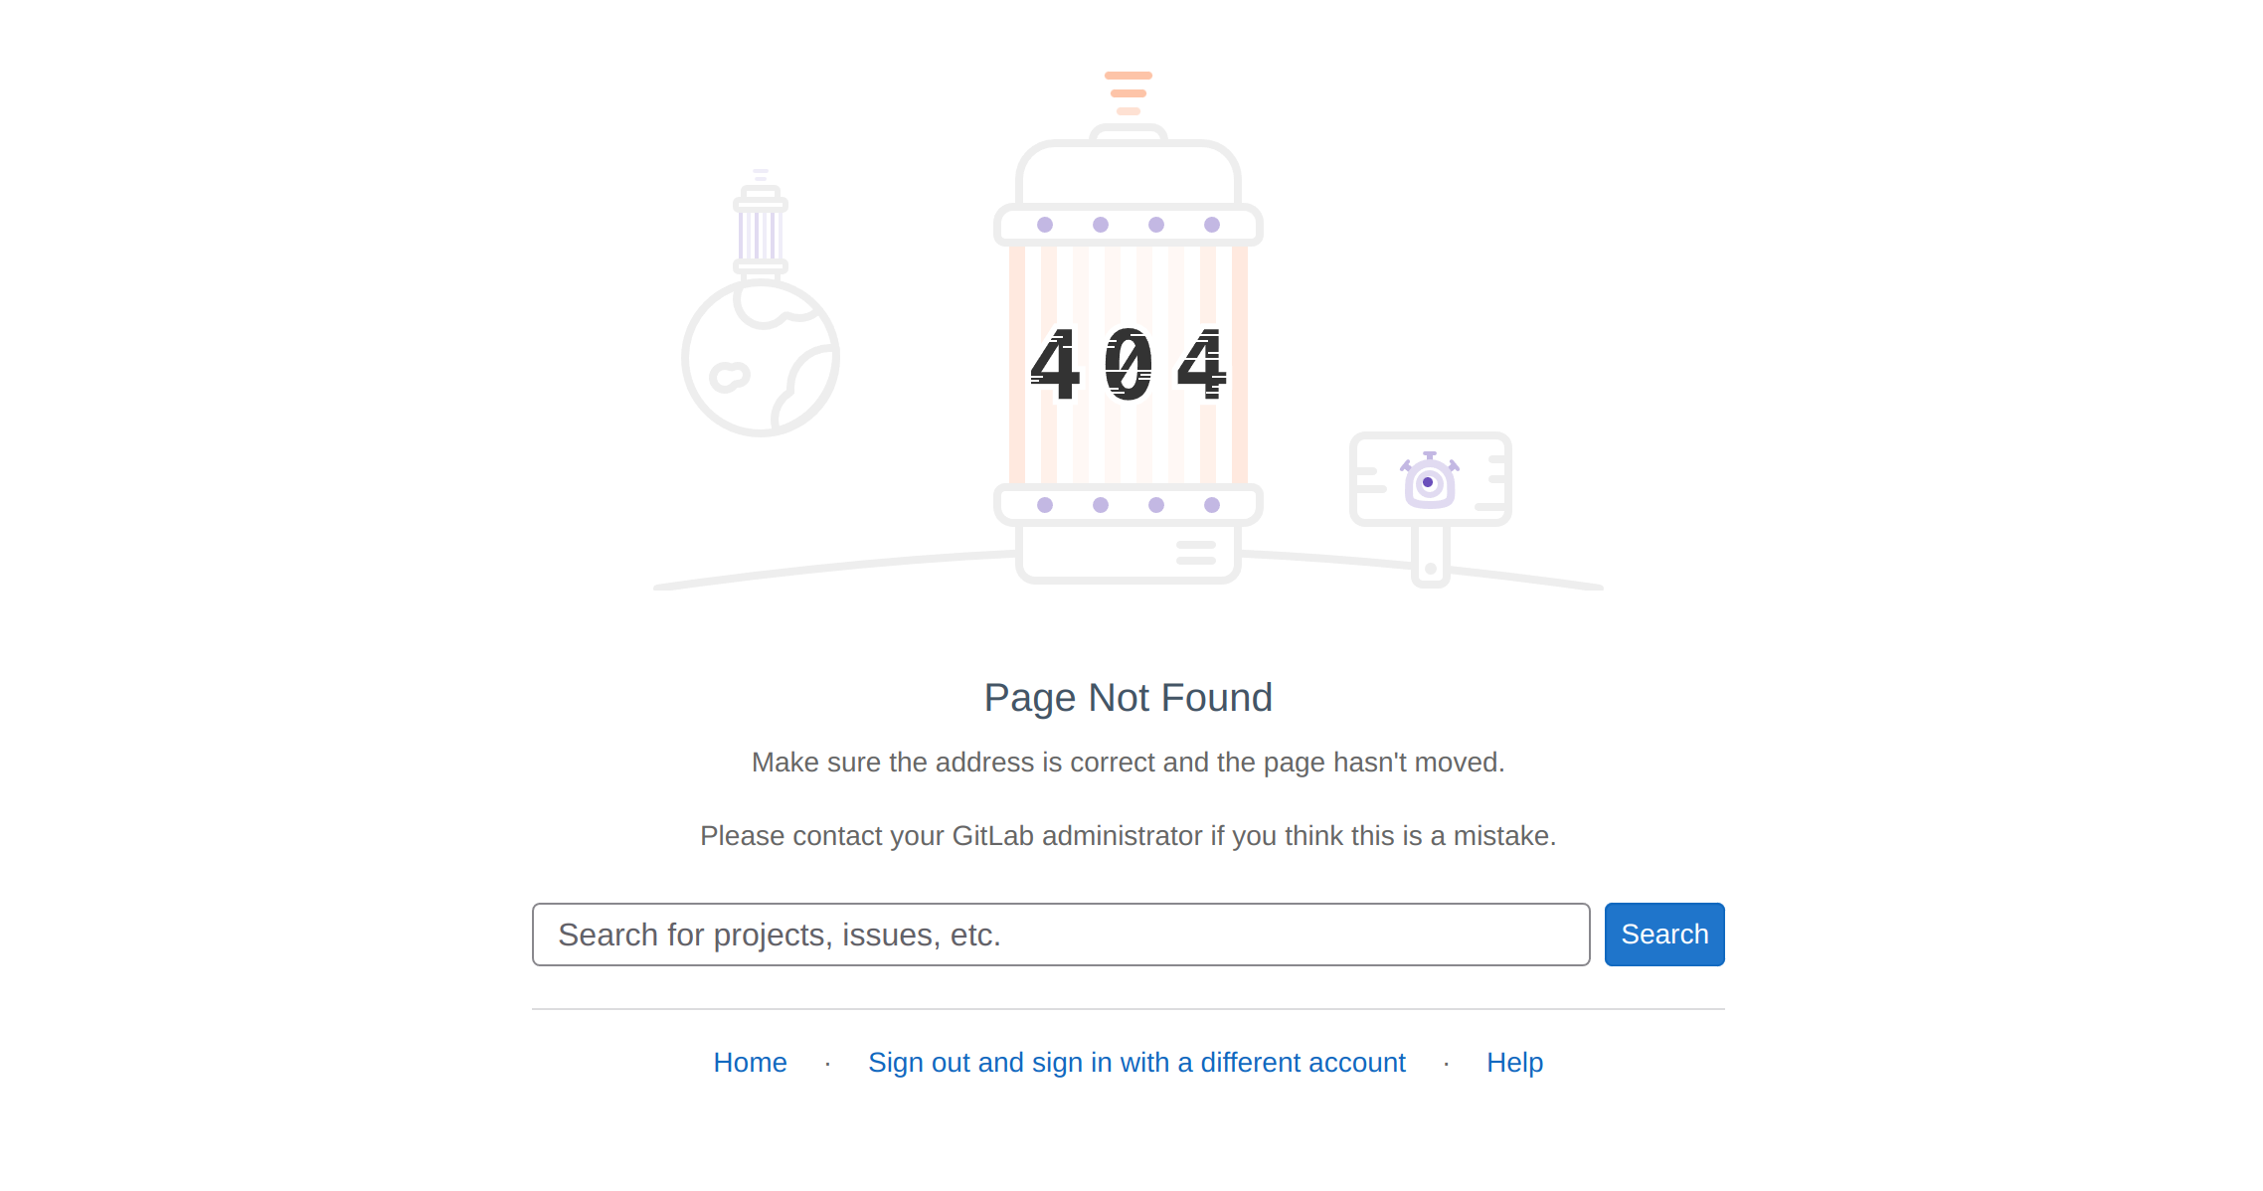This screenshot has height=1191, width=2263.
Task: Open the Help link
Action: pyautogui.click(x=1514, y=1063)
